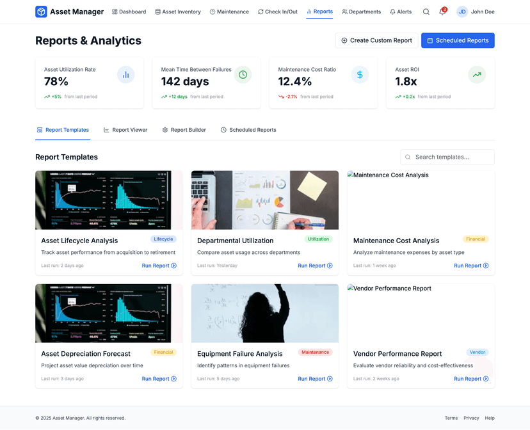The width and height of the screenshot is (530, 430).
Task: Run Report for Equipment Failure Analysis
Action: 315,379
